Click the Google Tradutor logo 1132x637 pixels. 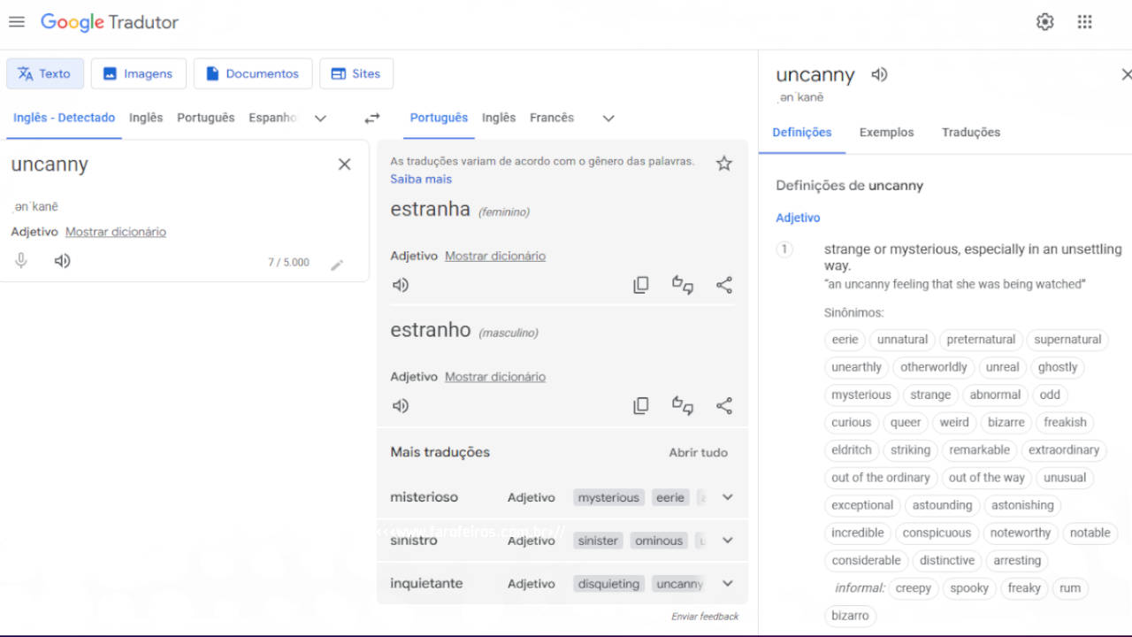pyautogui.click(x=110, y=22)
